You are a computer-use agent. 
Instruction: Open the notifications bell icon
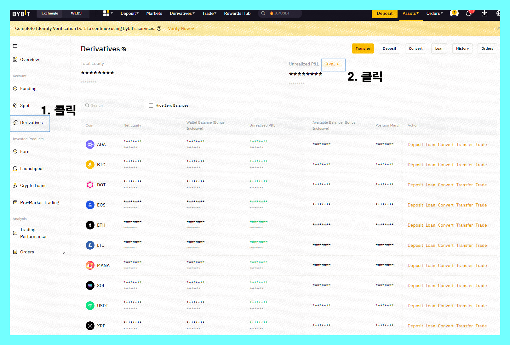[469, 13]
